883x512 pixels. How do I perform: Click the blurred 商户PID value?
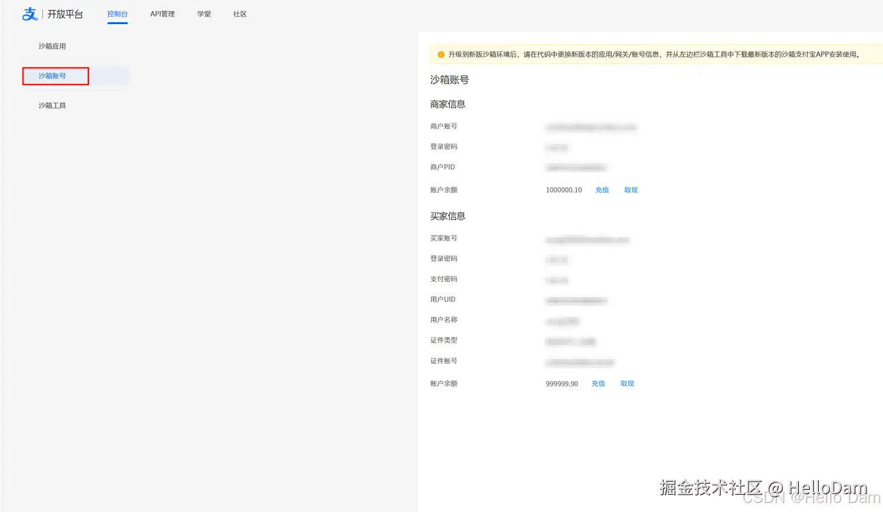[x=576, y=167]
